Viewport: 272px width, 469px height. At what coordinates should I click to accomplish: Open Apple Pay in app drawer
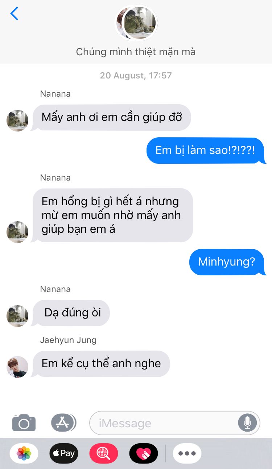[x=64, y=453]
